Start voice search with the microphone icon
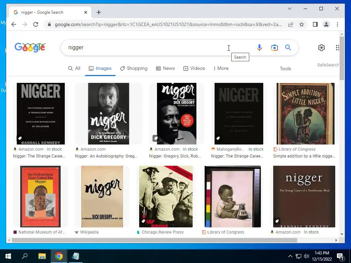This screenshot has height=263, width=351. [259, 47]
